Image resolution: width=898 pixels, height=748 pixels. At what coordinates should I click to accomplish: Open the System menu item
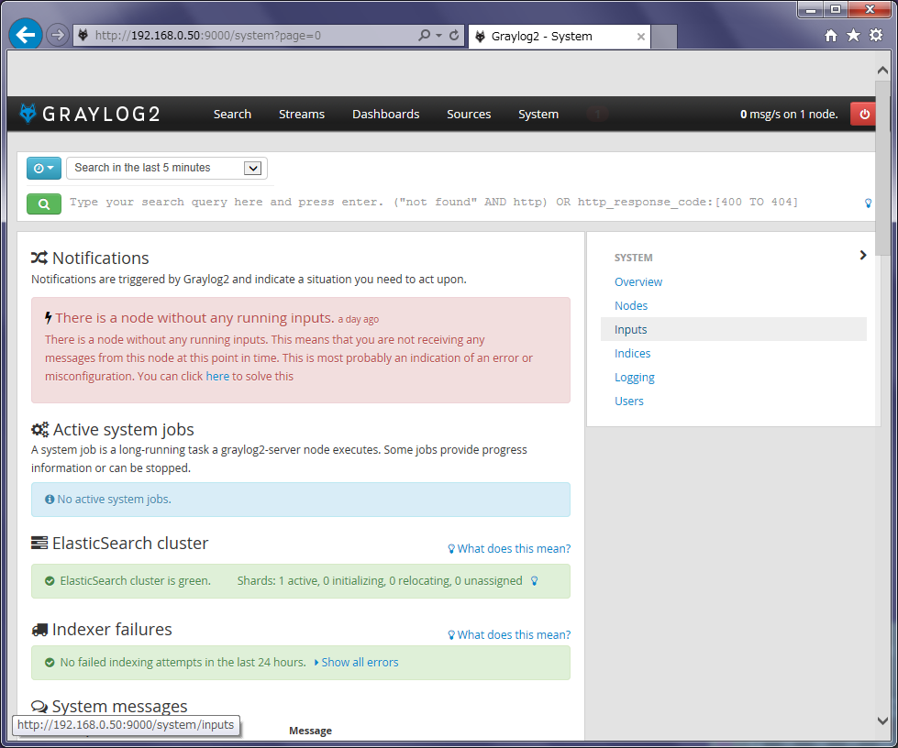(x=538, y=114)
